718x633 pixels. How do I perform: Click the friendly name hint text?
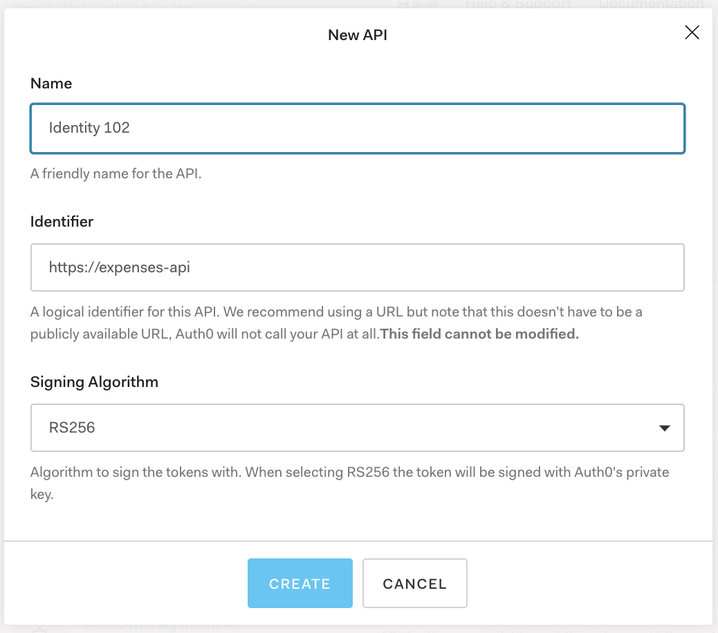116,174
